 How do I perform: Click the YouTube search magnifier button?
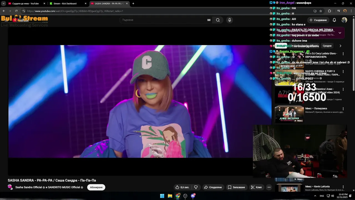point(218,20)
